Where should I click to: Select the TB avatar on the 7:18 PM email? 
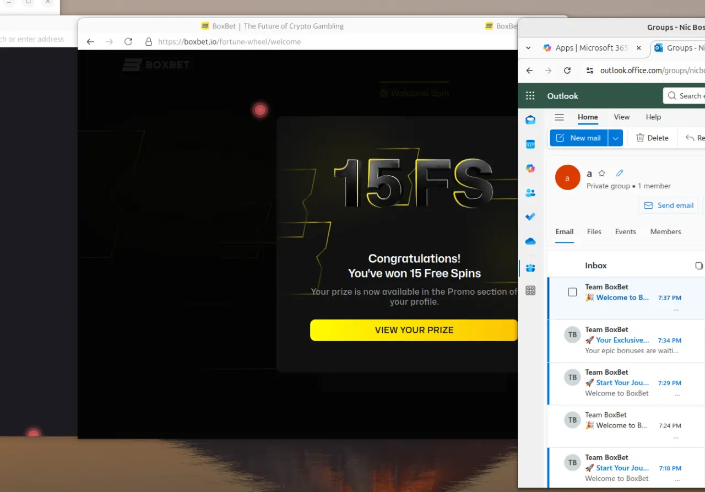[x=573, y=462]
